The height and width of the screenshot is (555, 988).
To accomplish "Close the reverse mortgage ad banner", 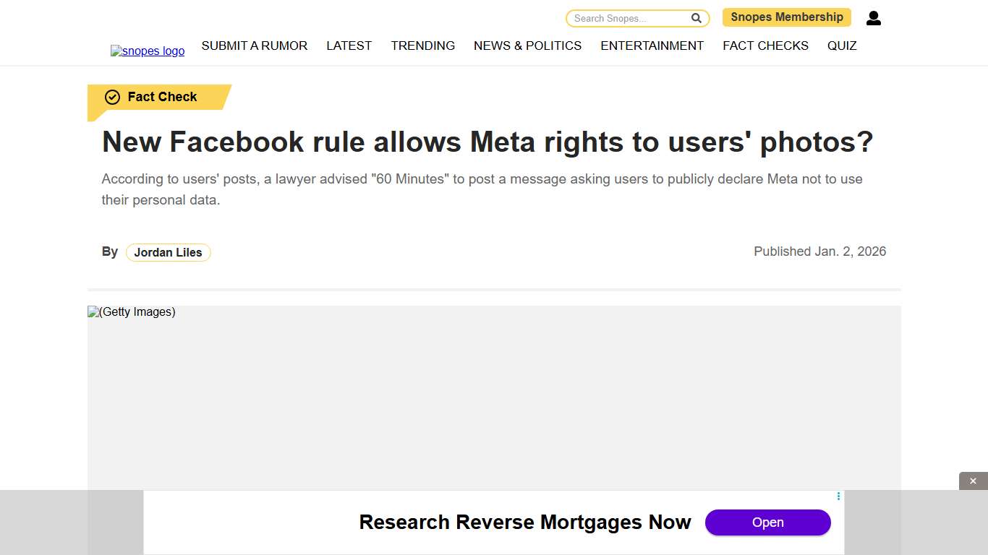I will 972,480.
